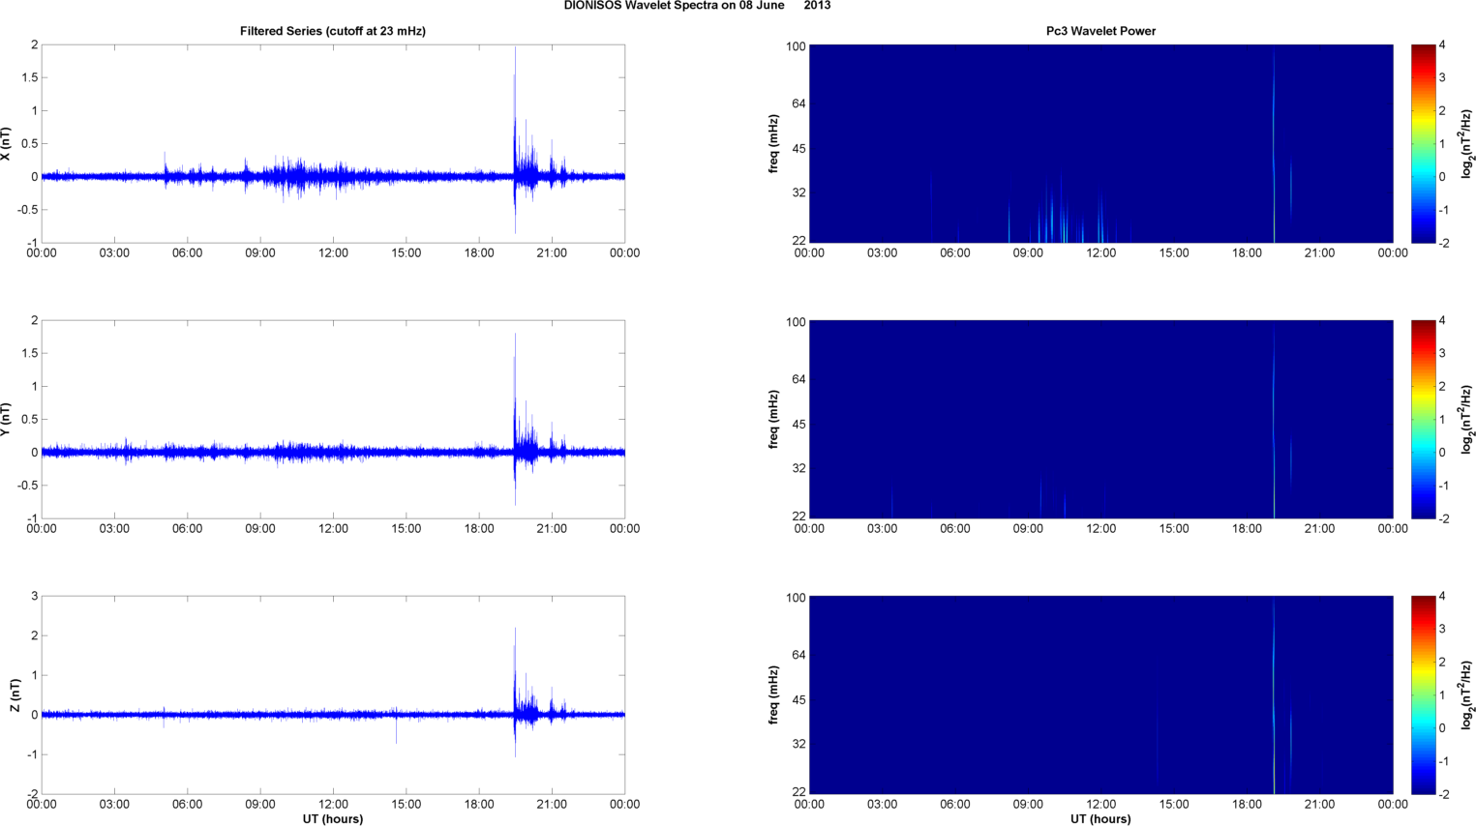This screenshot has height=826, width=1476.
Task: Click the colorbar next to the middle wavelet spectrogram
Action: [x=1423, y=420]
